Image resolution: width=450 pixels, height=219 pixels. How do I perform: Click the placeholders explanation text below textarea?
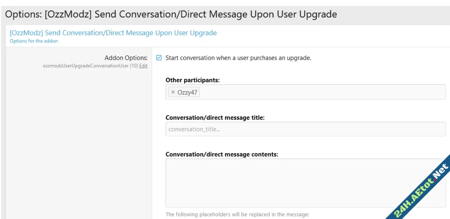tap(237, 214)
